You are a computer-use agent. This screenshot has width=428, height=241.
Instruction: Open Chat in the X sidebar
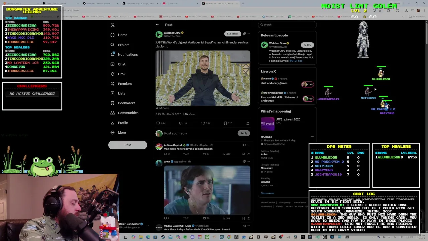pos(118,64)
